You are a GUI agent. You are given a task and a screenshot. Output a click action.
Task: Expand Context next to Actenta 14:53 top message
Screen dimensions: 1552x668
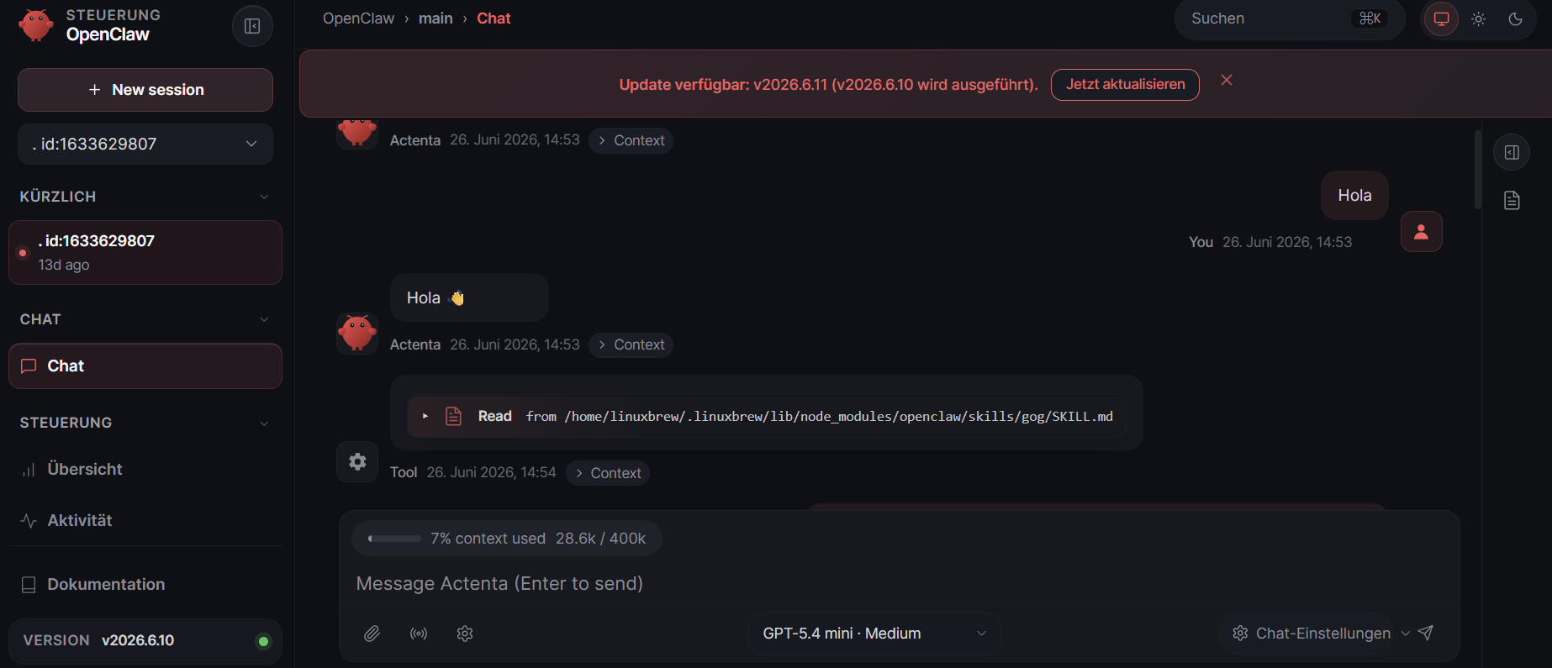[631, 140]
